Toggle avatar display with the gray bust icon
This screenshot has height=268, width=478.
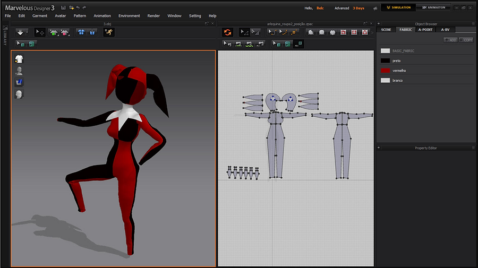pyautogui.click(x=19, y=71)
